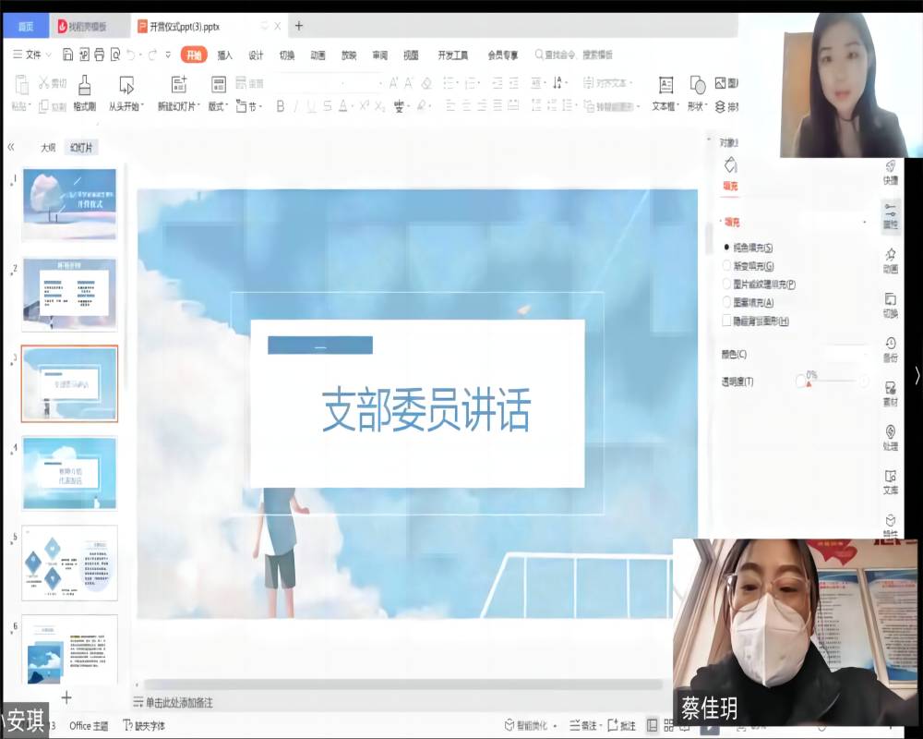The image size is (923, 739).
Task: Choose picture or texture fill (图片或纹理填充)
Action: point(727,285)
